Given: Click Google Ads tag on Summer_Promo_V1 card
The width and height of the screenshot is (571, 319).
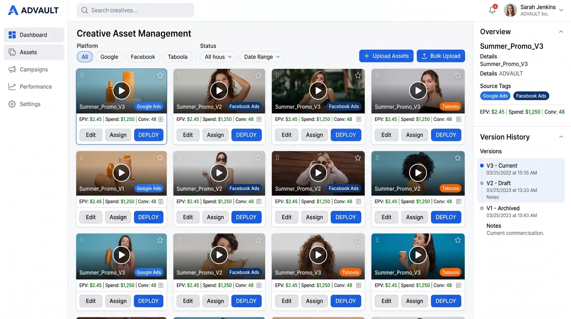Looking at the screenshot, I should pyautogui.click(x=149, y=188).
